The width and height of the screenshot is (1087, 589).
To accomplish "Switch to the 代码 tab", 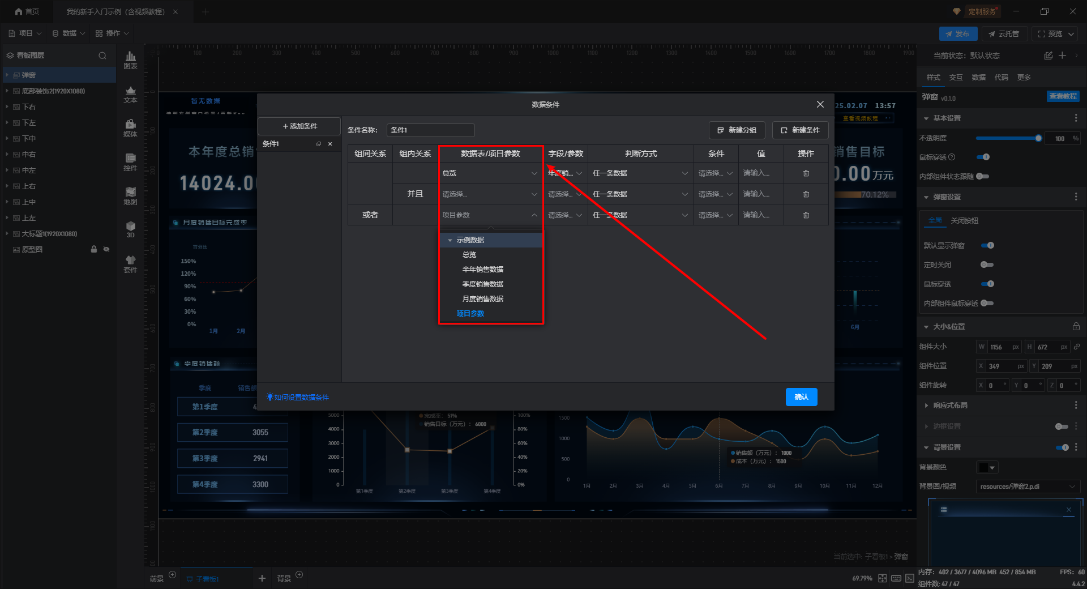I will click(x=1001, y=78).
